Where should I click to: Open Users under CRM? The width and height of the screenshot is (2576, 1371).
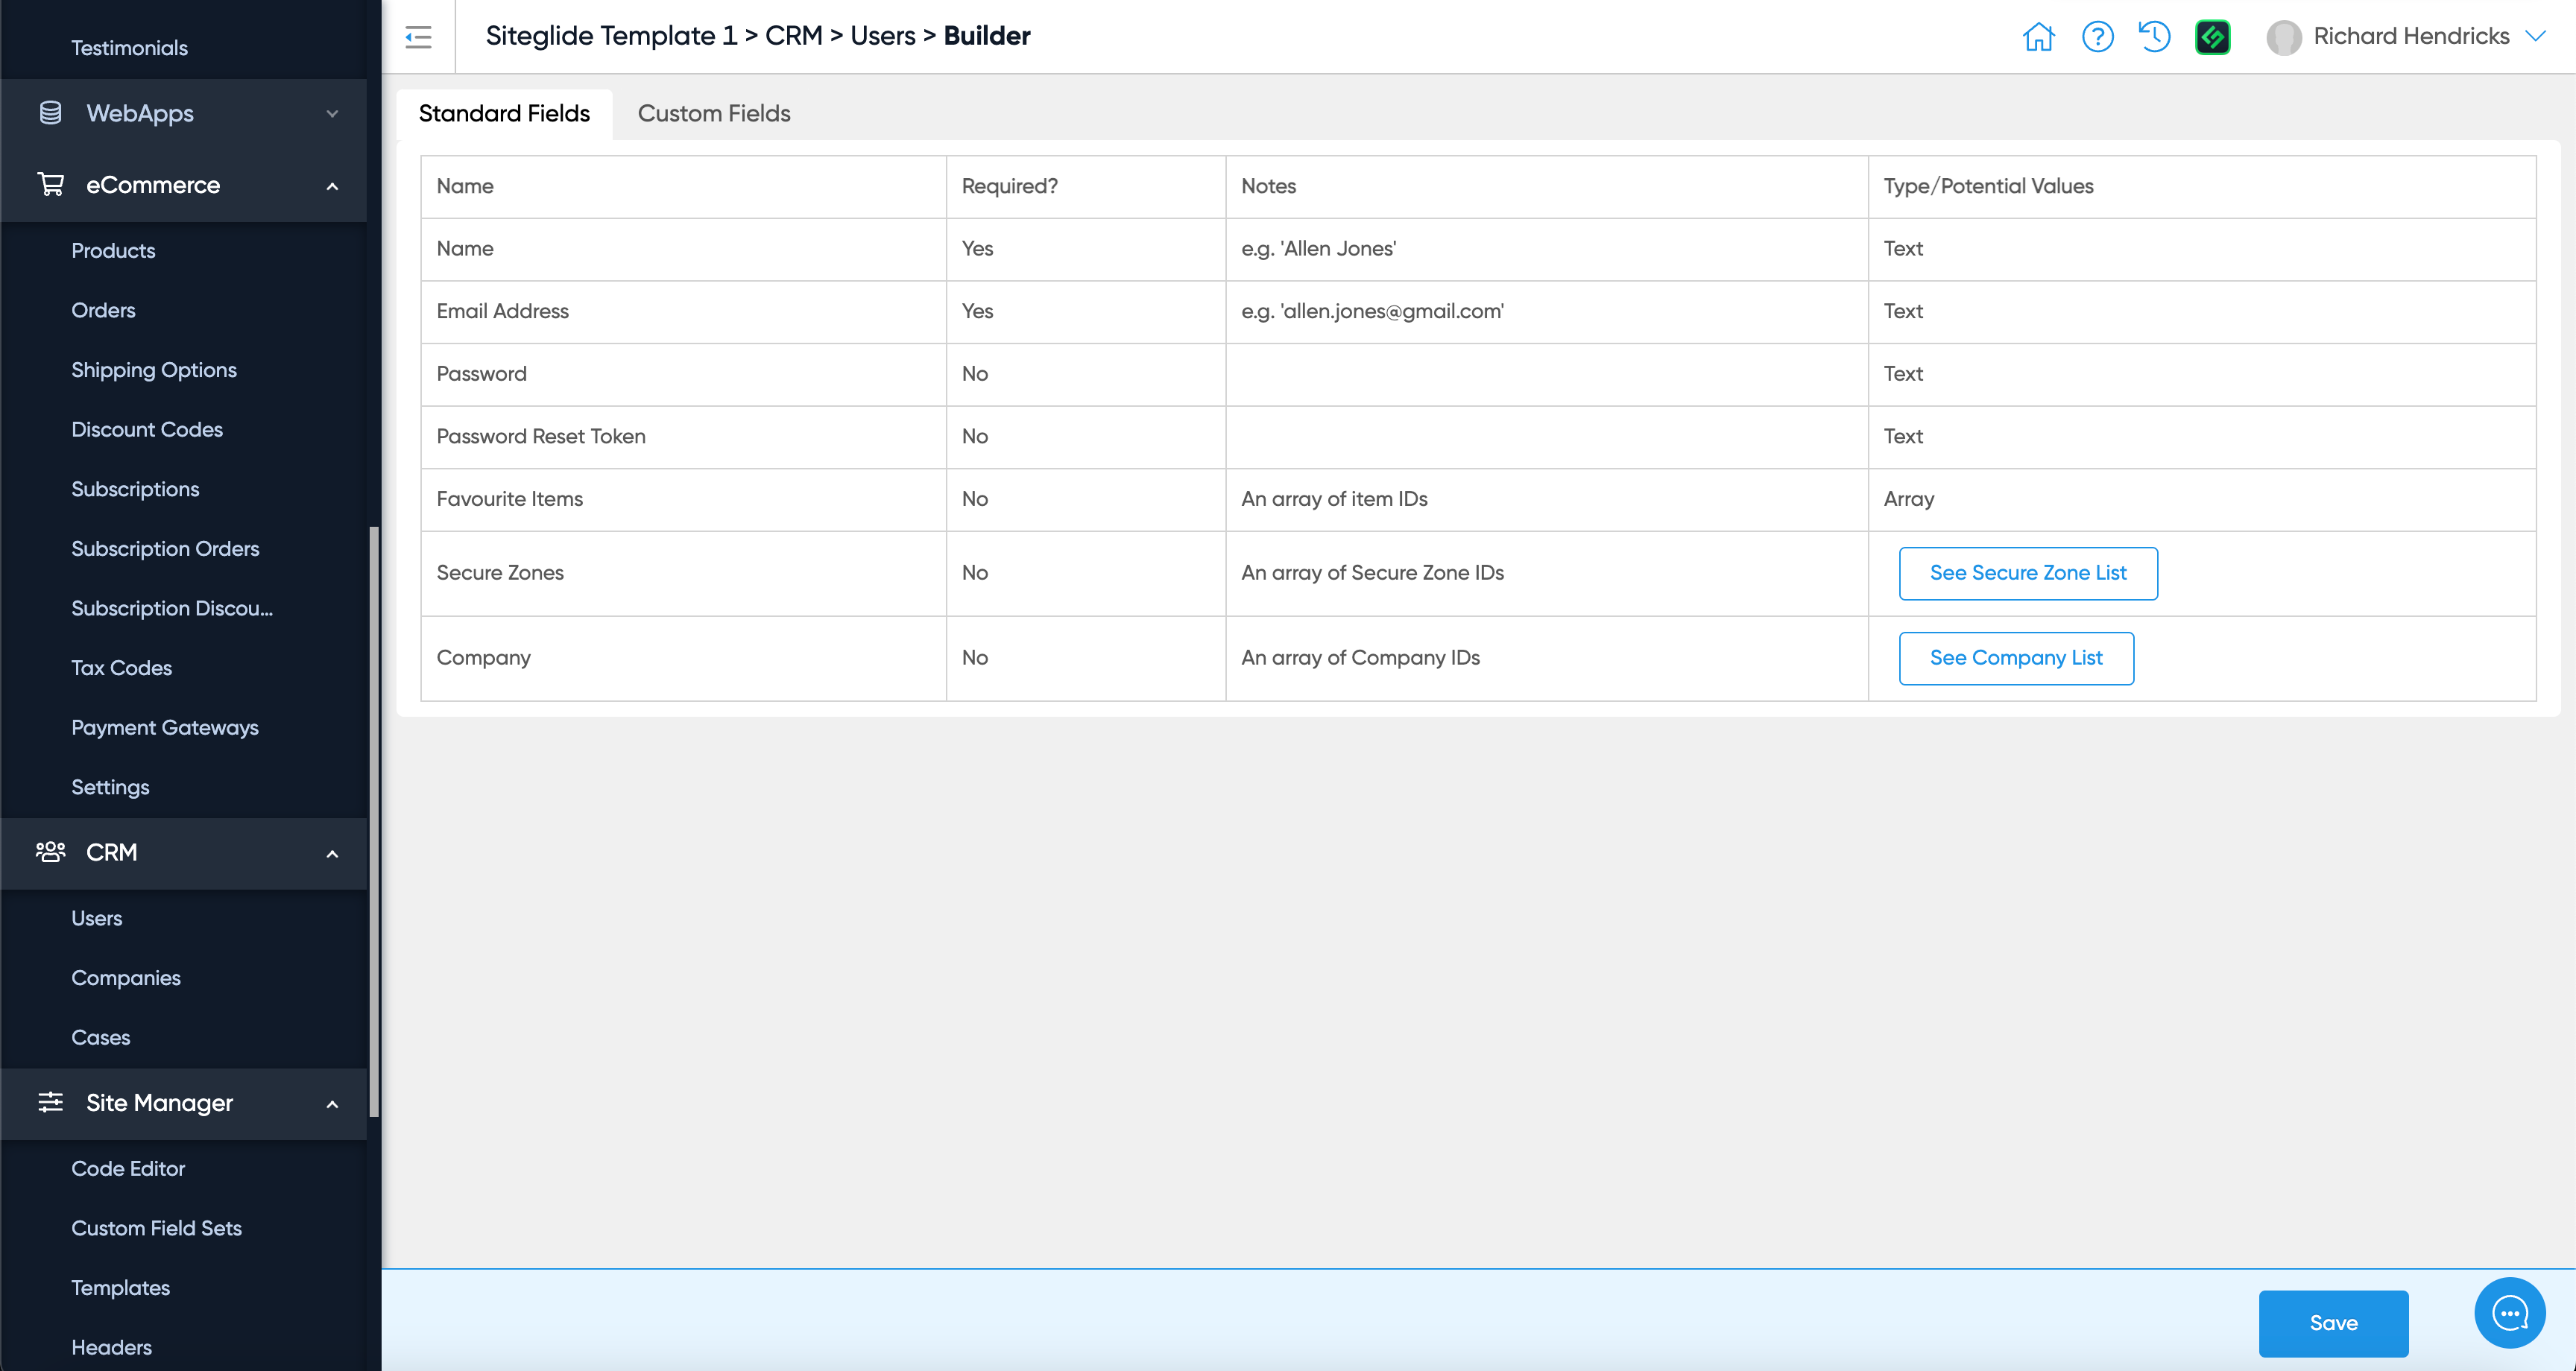(x=97, y=918)
